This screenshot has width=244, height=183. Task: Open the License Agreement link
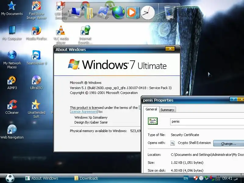pyautogui.click(x=84, y=112)
